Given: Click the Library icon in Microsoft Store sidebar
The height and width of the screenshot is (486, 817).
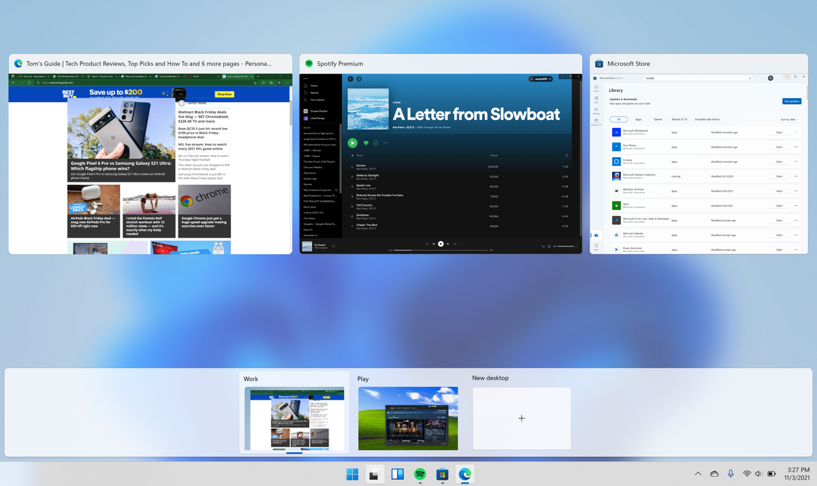Looking at the screenshot, I should tap(596, 236).
